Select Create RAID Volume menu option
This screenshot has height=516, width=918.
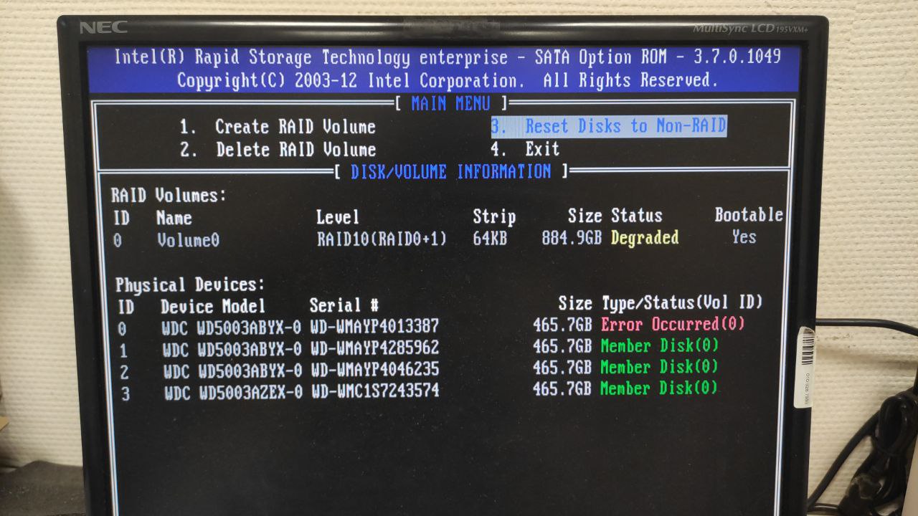pos(278,127)
